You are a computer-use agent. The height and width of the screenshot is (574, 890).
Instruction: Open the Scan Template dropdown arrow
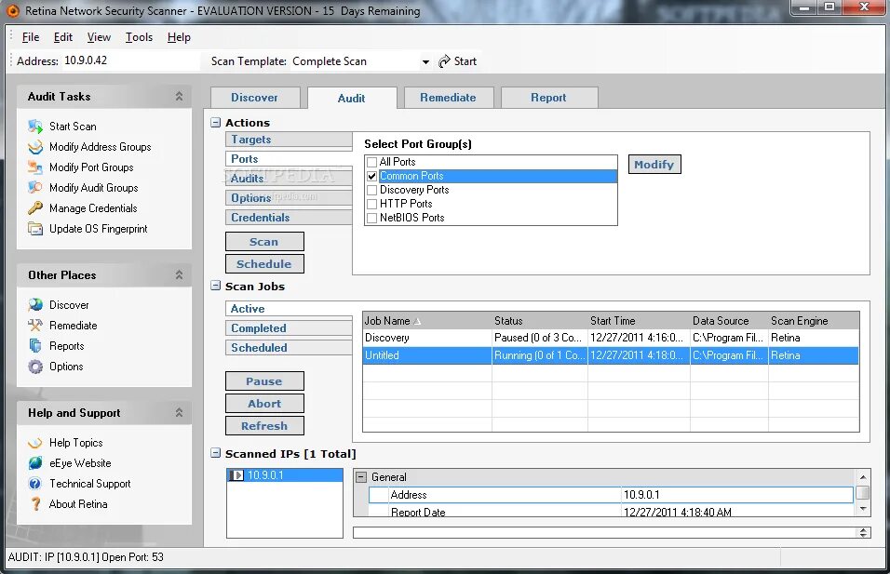point(425,61)
